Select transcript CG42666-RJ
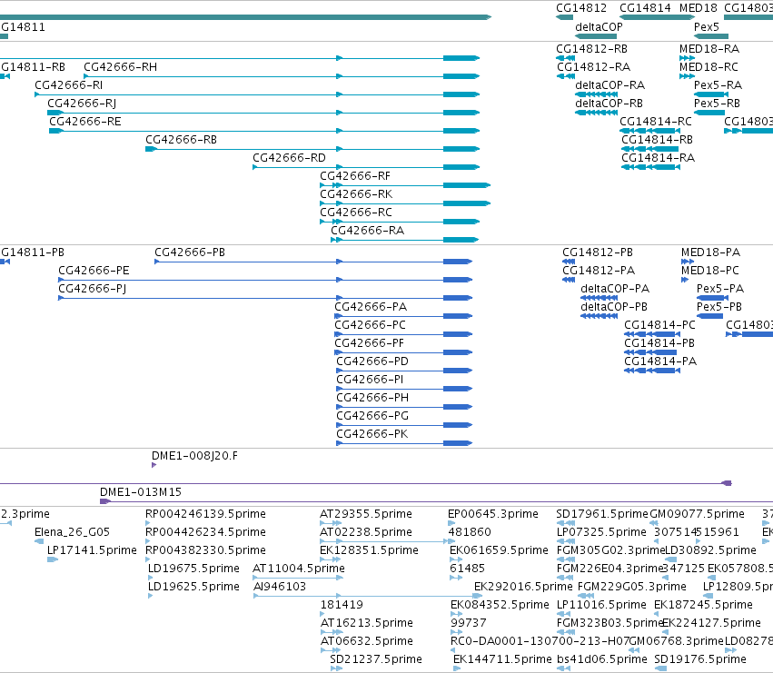The width and height of the screenshot is (773, 673). pyautogui.click(x=82, y=104)
